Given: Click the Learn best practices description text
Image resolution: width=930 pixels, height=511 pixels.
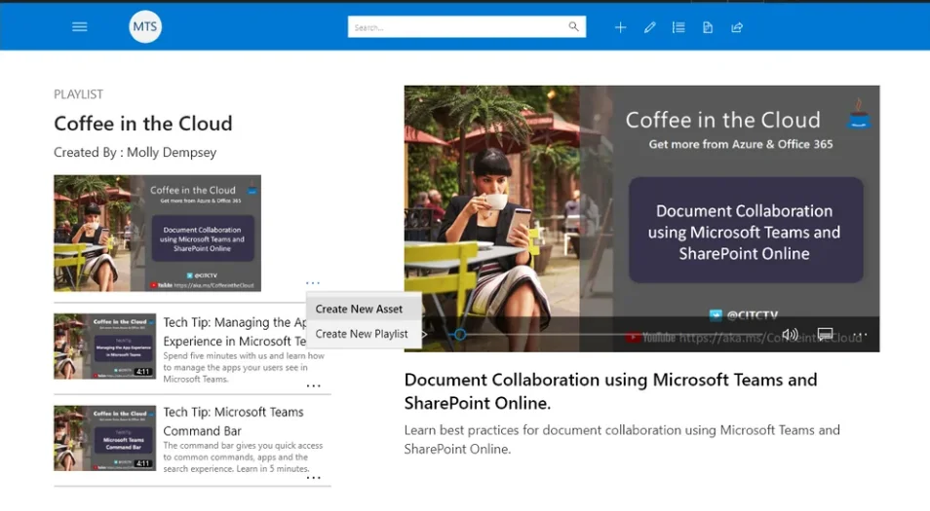Looking at the screenshot, I should coord(622,439).
